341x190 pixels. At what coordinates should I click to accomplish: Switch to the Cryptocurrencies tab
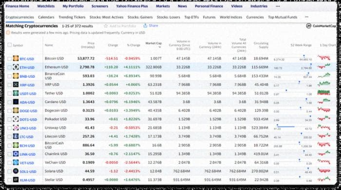20,17
